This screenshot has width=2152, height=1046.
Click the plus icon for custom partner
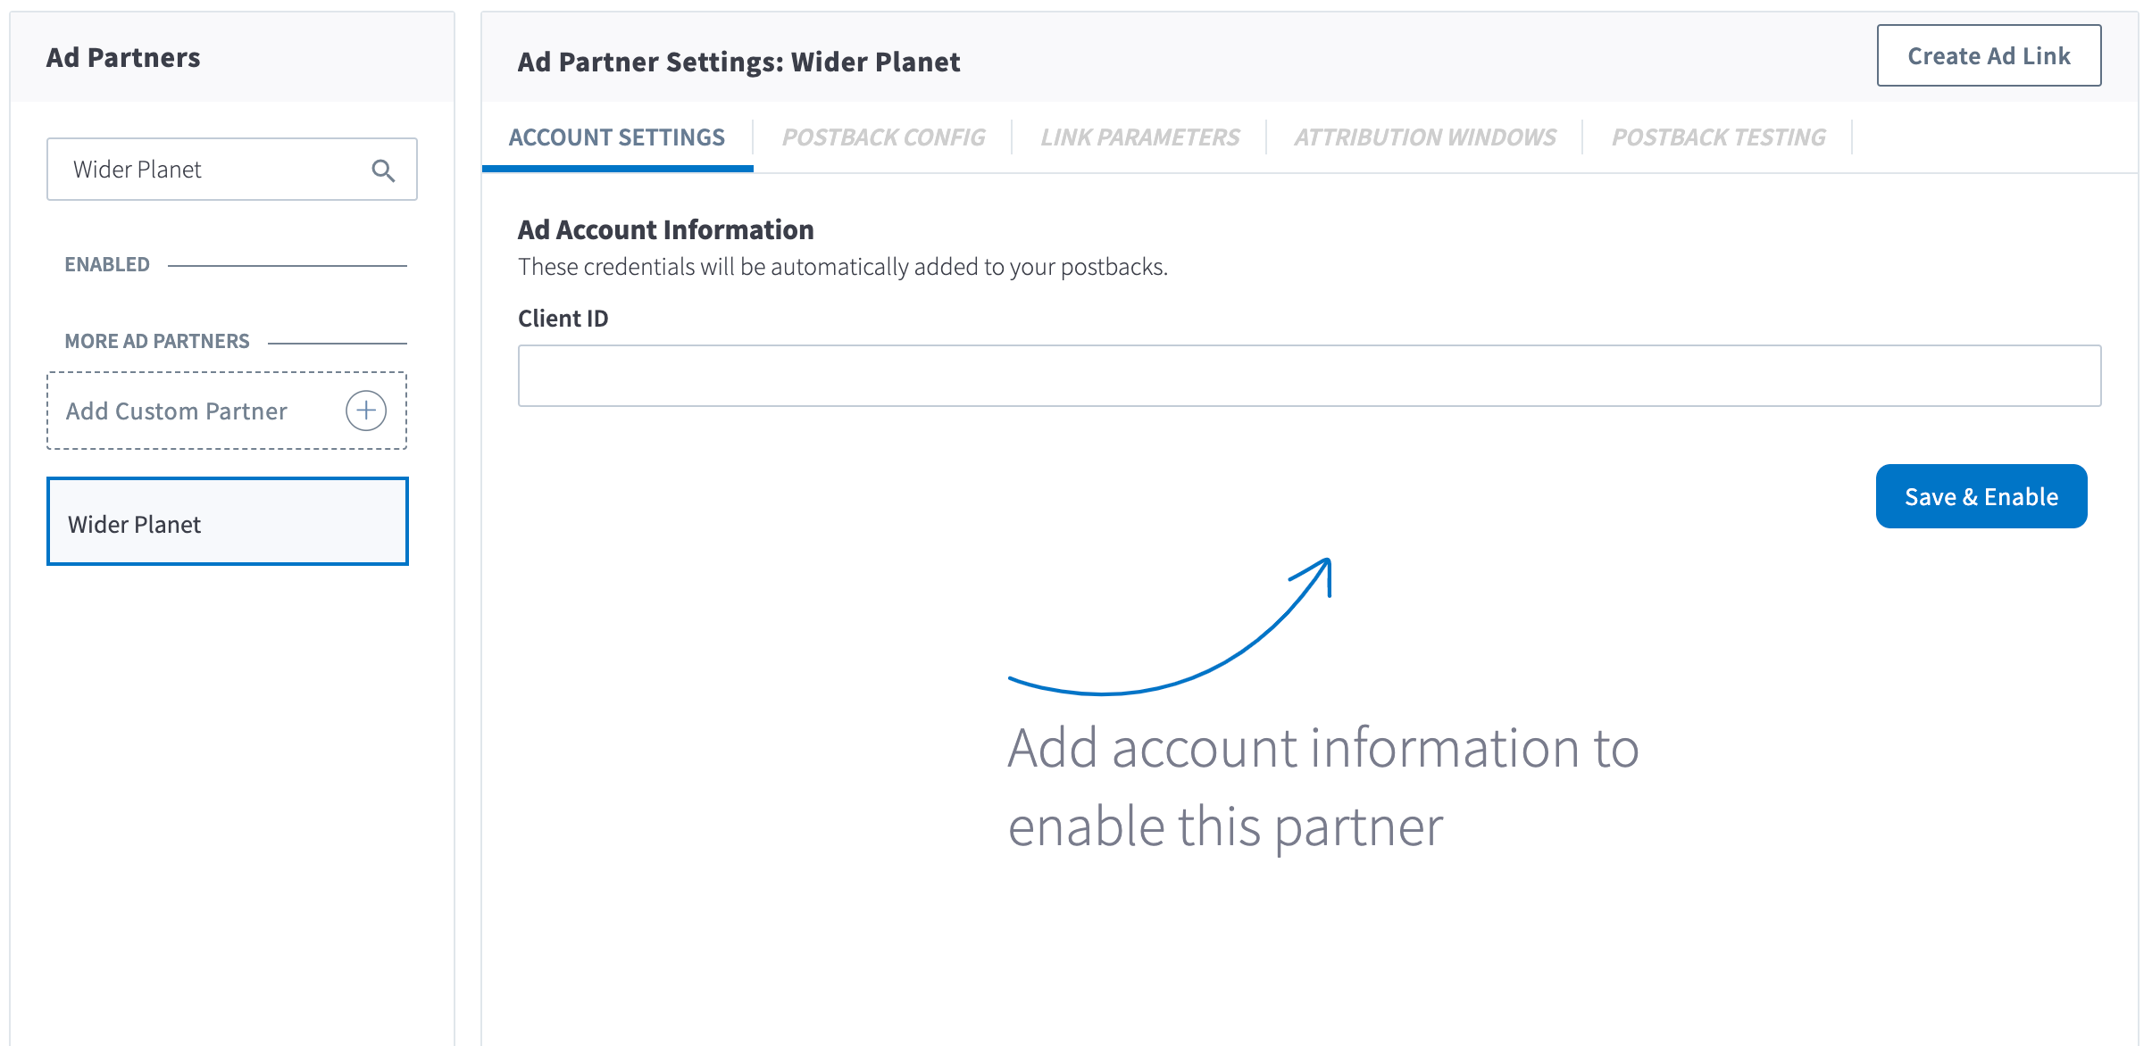tap(365, 411)
